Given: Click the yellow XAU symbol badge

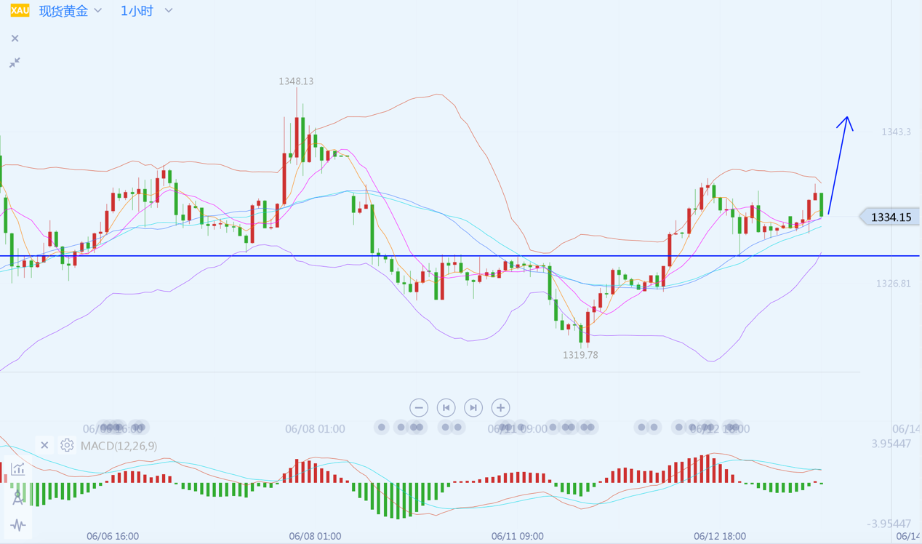Looking at the screenshot, I should [20, 11].
